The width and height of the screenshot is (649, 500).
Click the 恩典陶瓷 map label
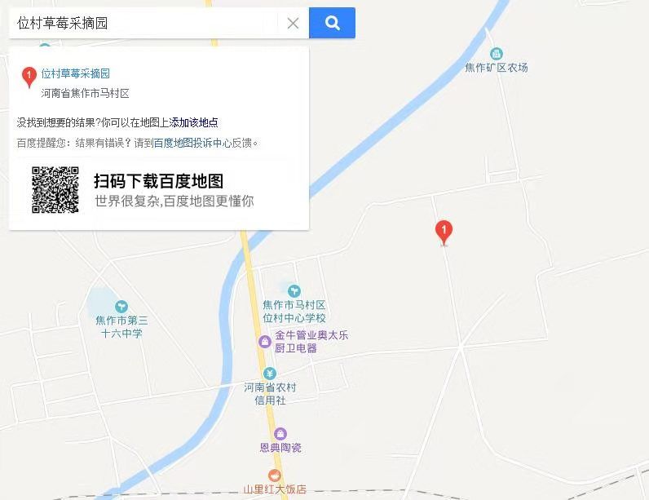280,448
